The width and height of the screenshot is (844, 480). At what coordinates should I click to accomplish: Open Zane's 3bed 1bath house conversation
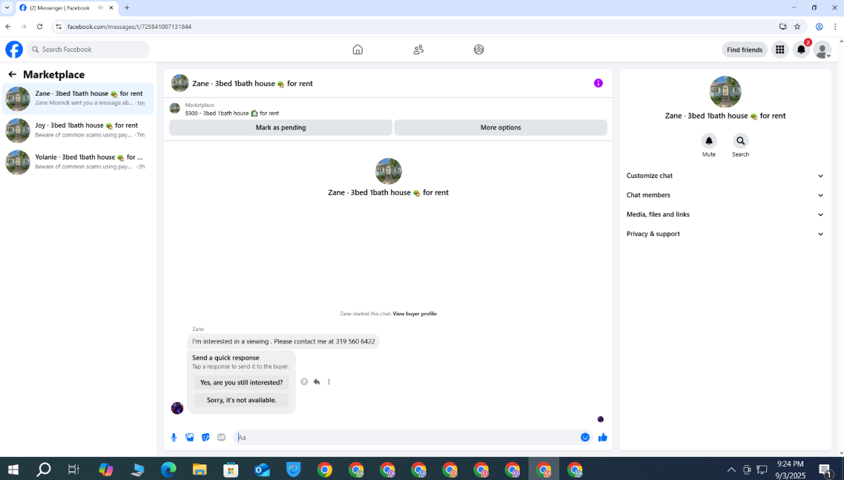78,99
